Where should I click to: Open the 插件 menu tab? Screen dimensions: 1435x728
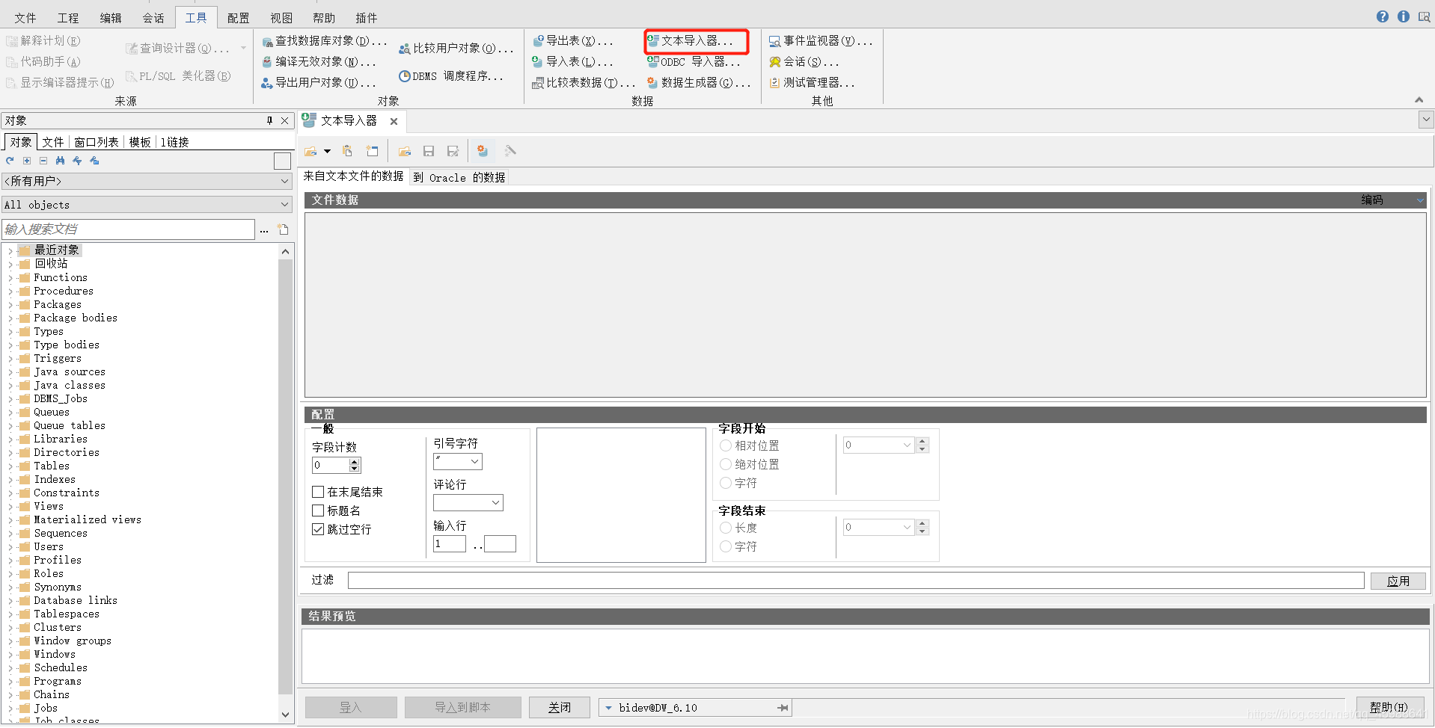point(367,18)
